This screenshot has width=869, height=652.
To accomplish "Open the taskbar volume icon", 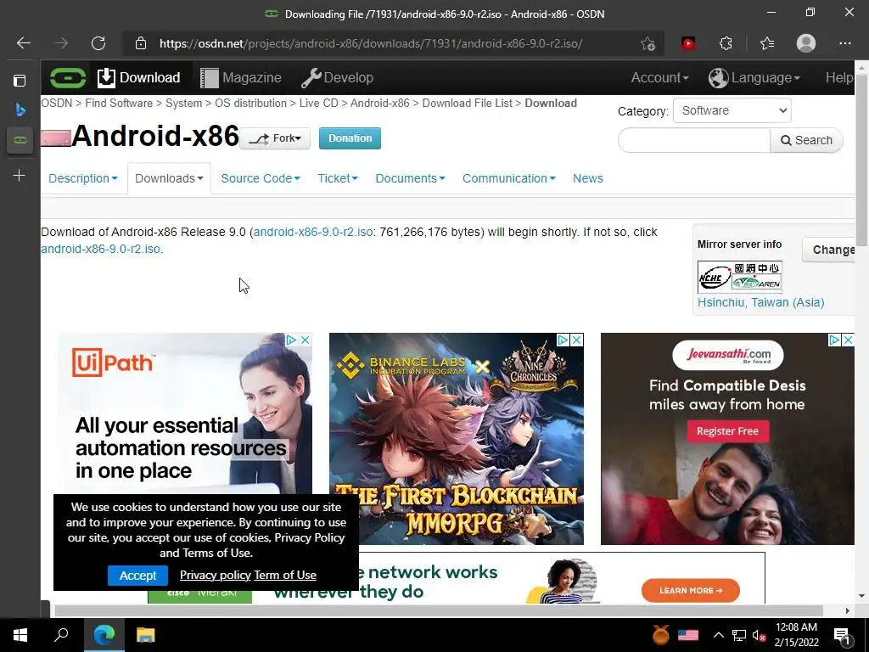I will (x=759, y=635).
